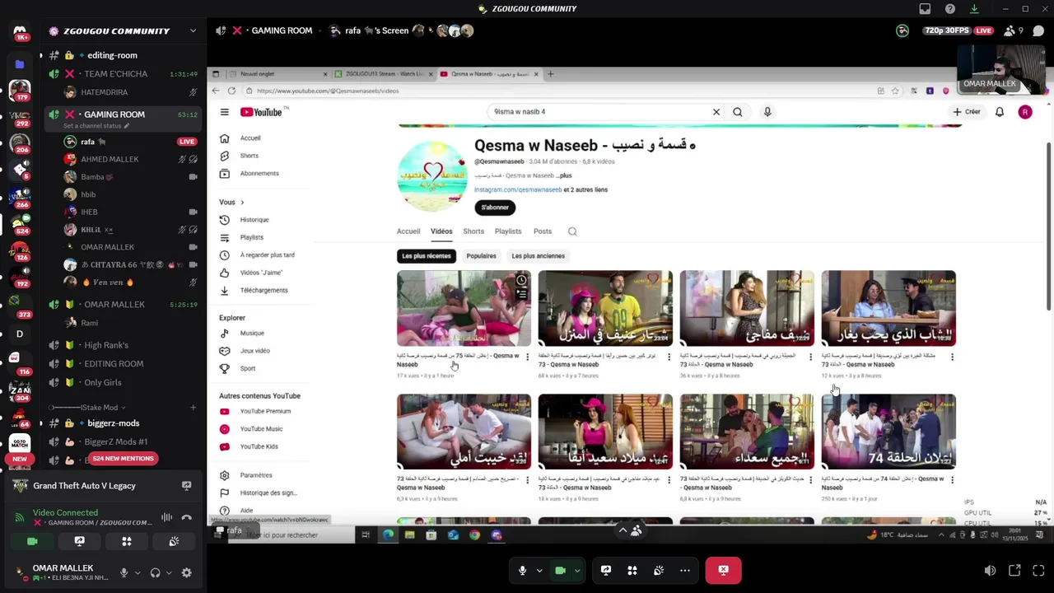Open Discord help icon in title bar
Viewport: 1054px width, 593px height.
950,9
